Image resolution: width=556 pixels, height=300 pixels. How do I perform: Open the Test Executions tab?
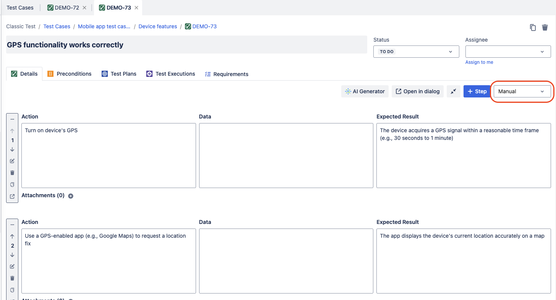coord(171,74)
